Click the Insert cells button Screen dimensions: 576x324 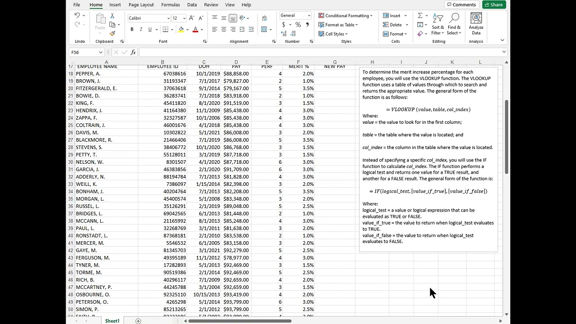coord(395,16)
